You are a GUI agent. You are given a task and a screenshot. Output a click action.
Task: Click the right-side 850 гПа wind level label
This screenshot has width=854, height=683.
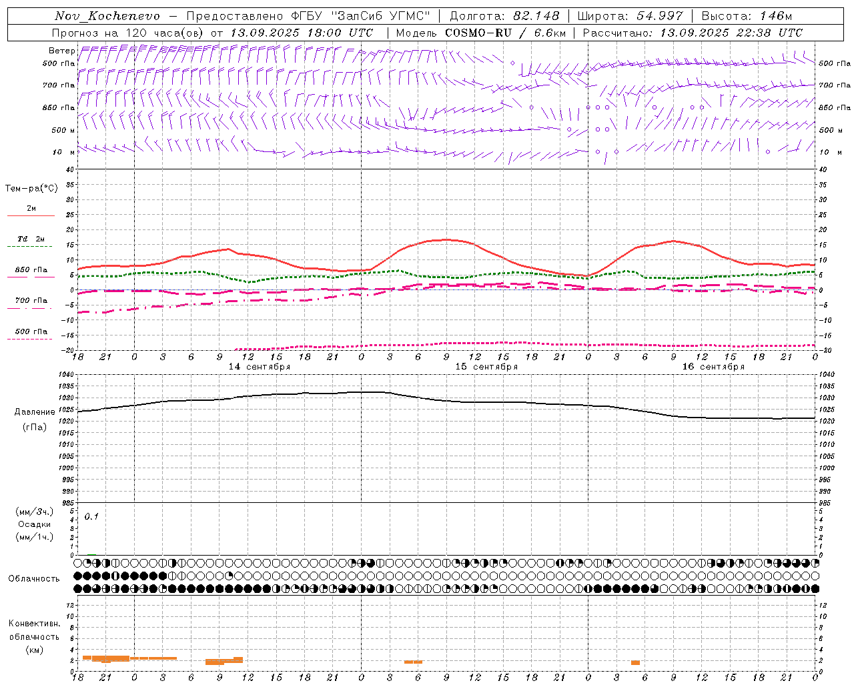pyautogui.click(x=835, y=107)
